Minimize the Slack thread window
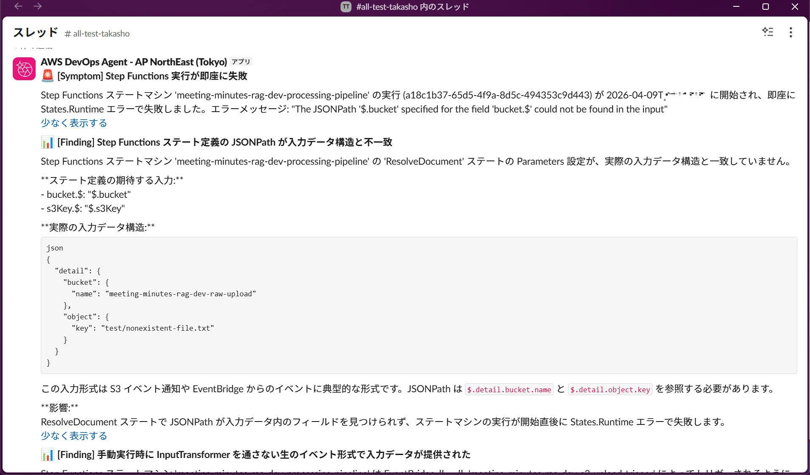 pyautogui.click(x=737, y=7)
